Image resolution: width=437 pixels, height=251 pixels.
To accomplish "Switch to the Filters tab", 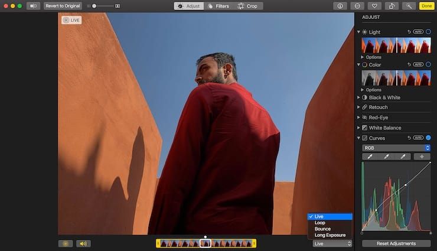I will (x=218, y=6).
